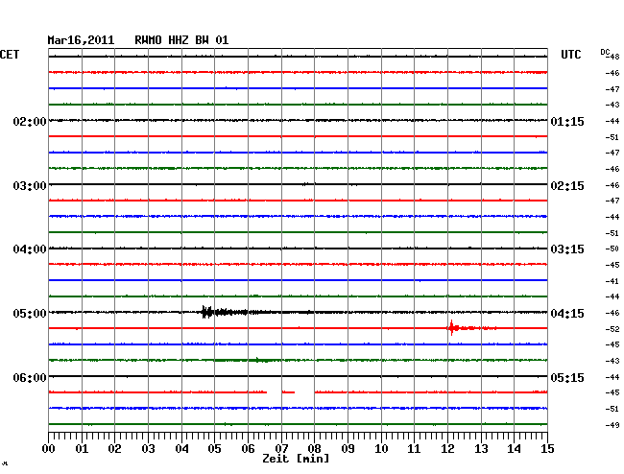624x474 pixels.
Task: Select the 05:00 CET time label
Action: tap(30, 314)
